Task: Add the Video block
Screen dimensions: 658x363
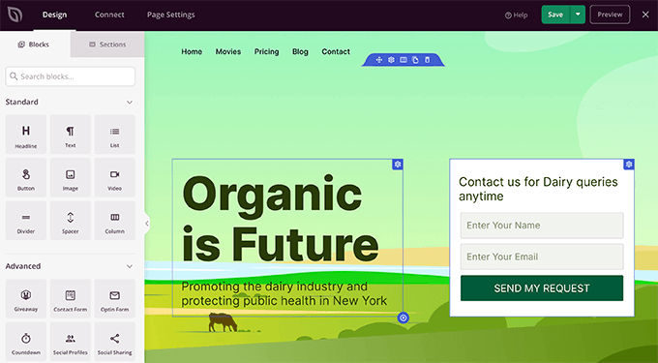Action: tap(115, 178)
